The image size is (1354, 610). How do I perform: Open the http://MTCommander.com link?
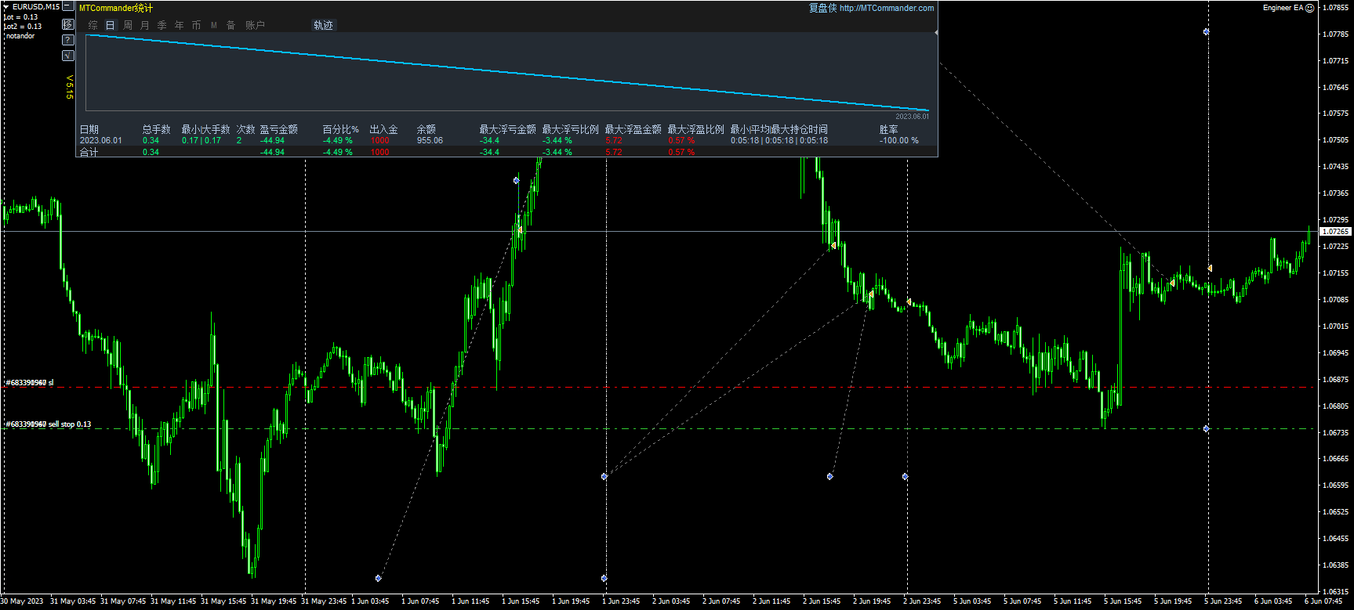pos(887,8)
